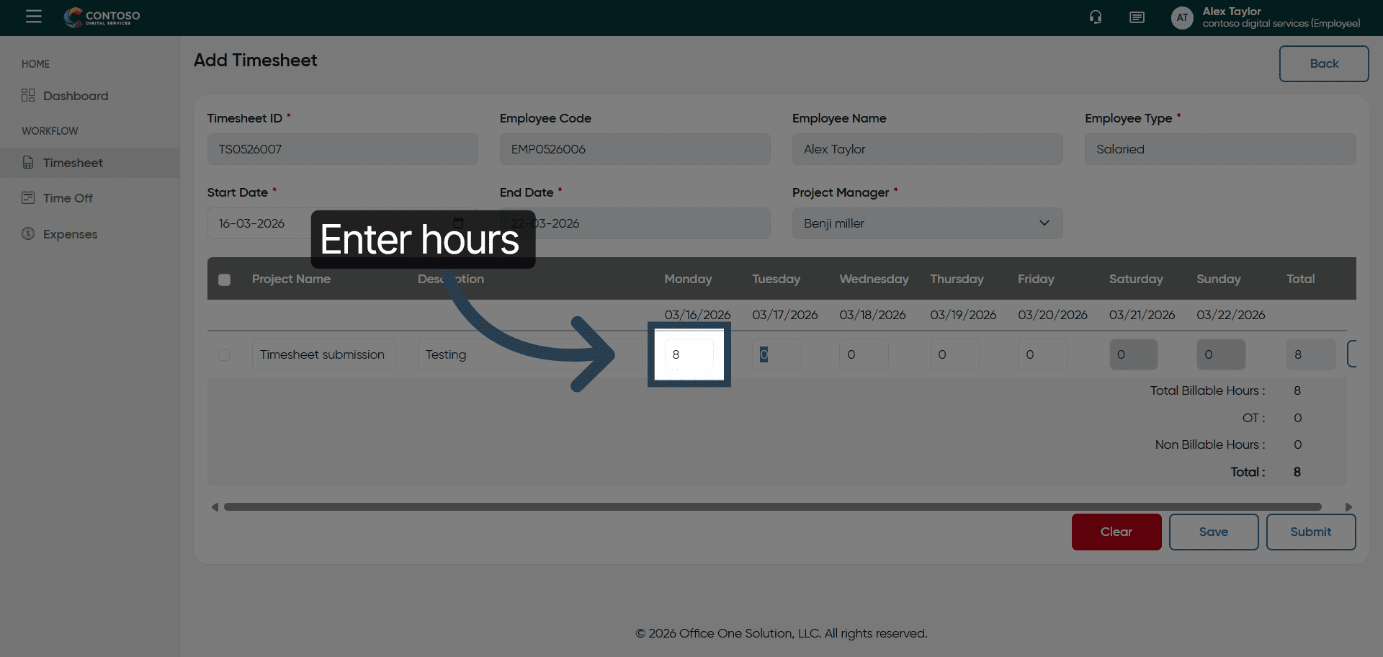Viewport: 1383px width, 657px height.
Task: Toggle the select-all checkbox in table header
Action: pyautogui.click(x=225, y=280)
